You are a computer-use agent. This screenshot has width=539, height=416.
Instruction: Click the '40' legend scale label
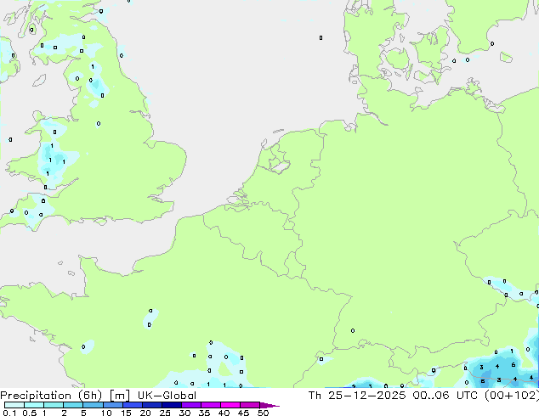pos(224,413)
